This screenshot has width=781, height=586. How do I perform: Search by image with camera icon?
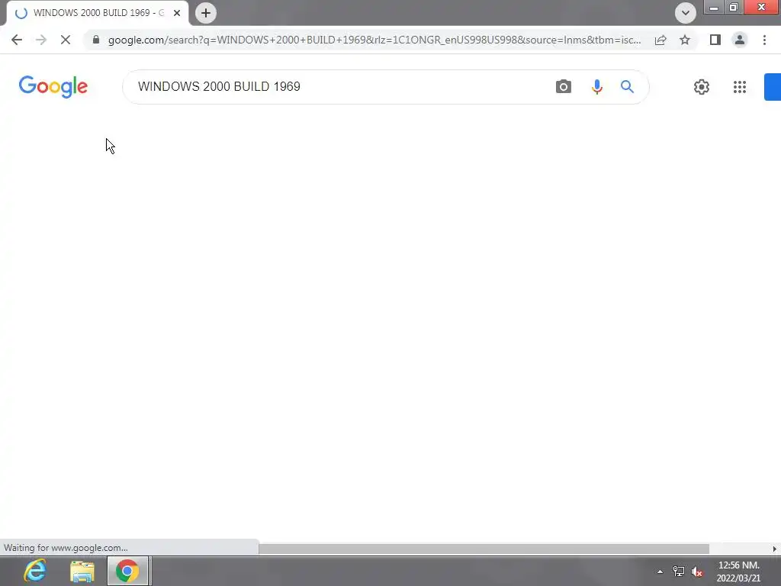click(x=564, y=87)
